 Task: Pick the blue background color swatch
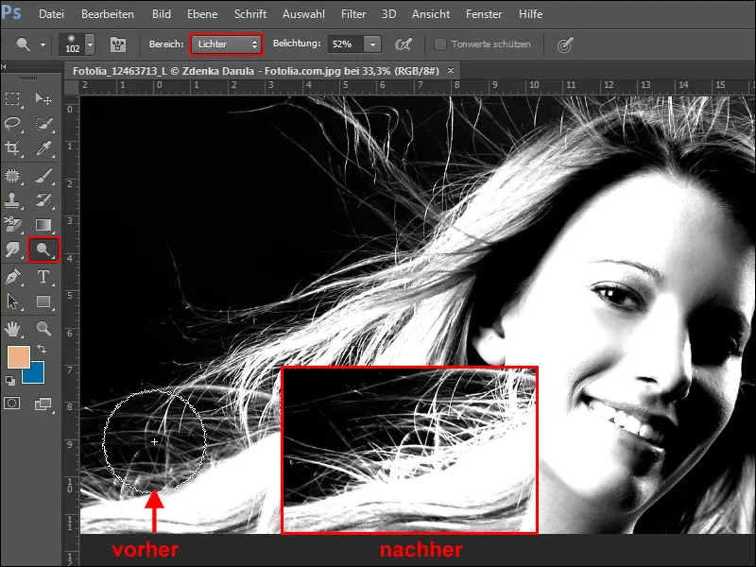[x=37, y=376]
